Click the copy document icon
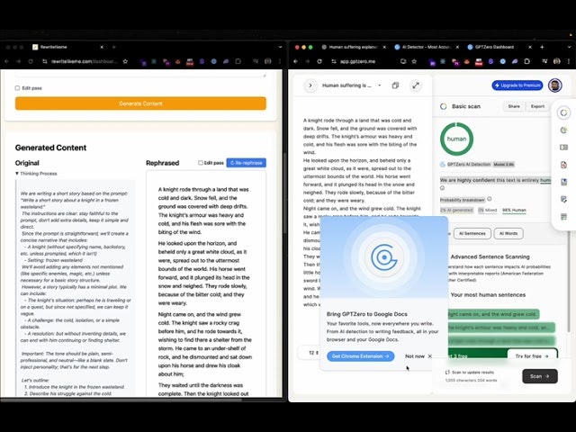The width and height of the screenshot is (576, 432). [395, 85]
